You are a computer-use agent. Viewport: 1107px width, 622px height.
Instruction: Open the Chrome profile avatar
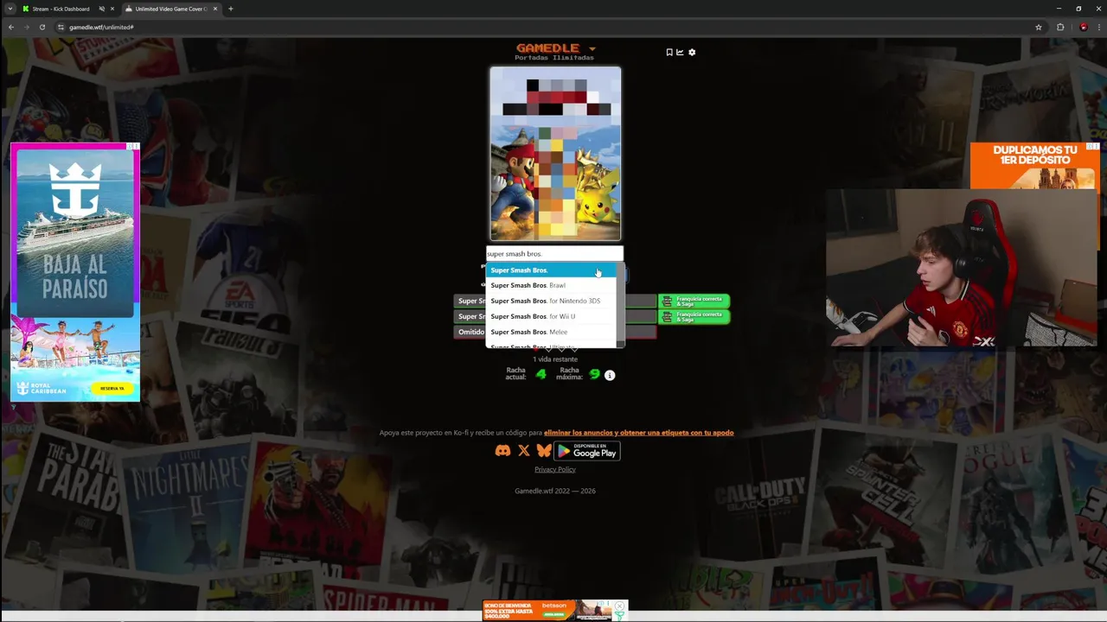coord(1083,27)
